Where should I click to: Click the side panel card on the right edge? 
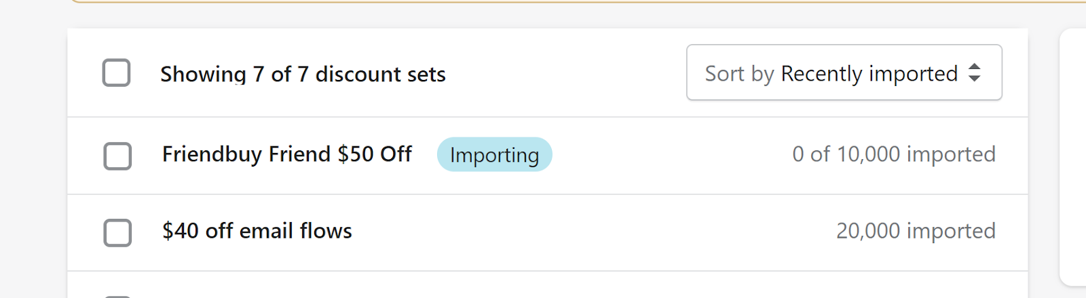tap(1073, 156)
